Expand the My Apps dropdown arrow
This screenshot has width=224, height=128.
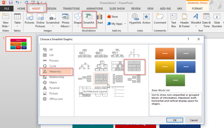(x=124, y=24)
